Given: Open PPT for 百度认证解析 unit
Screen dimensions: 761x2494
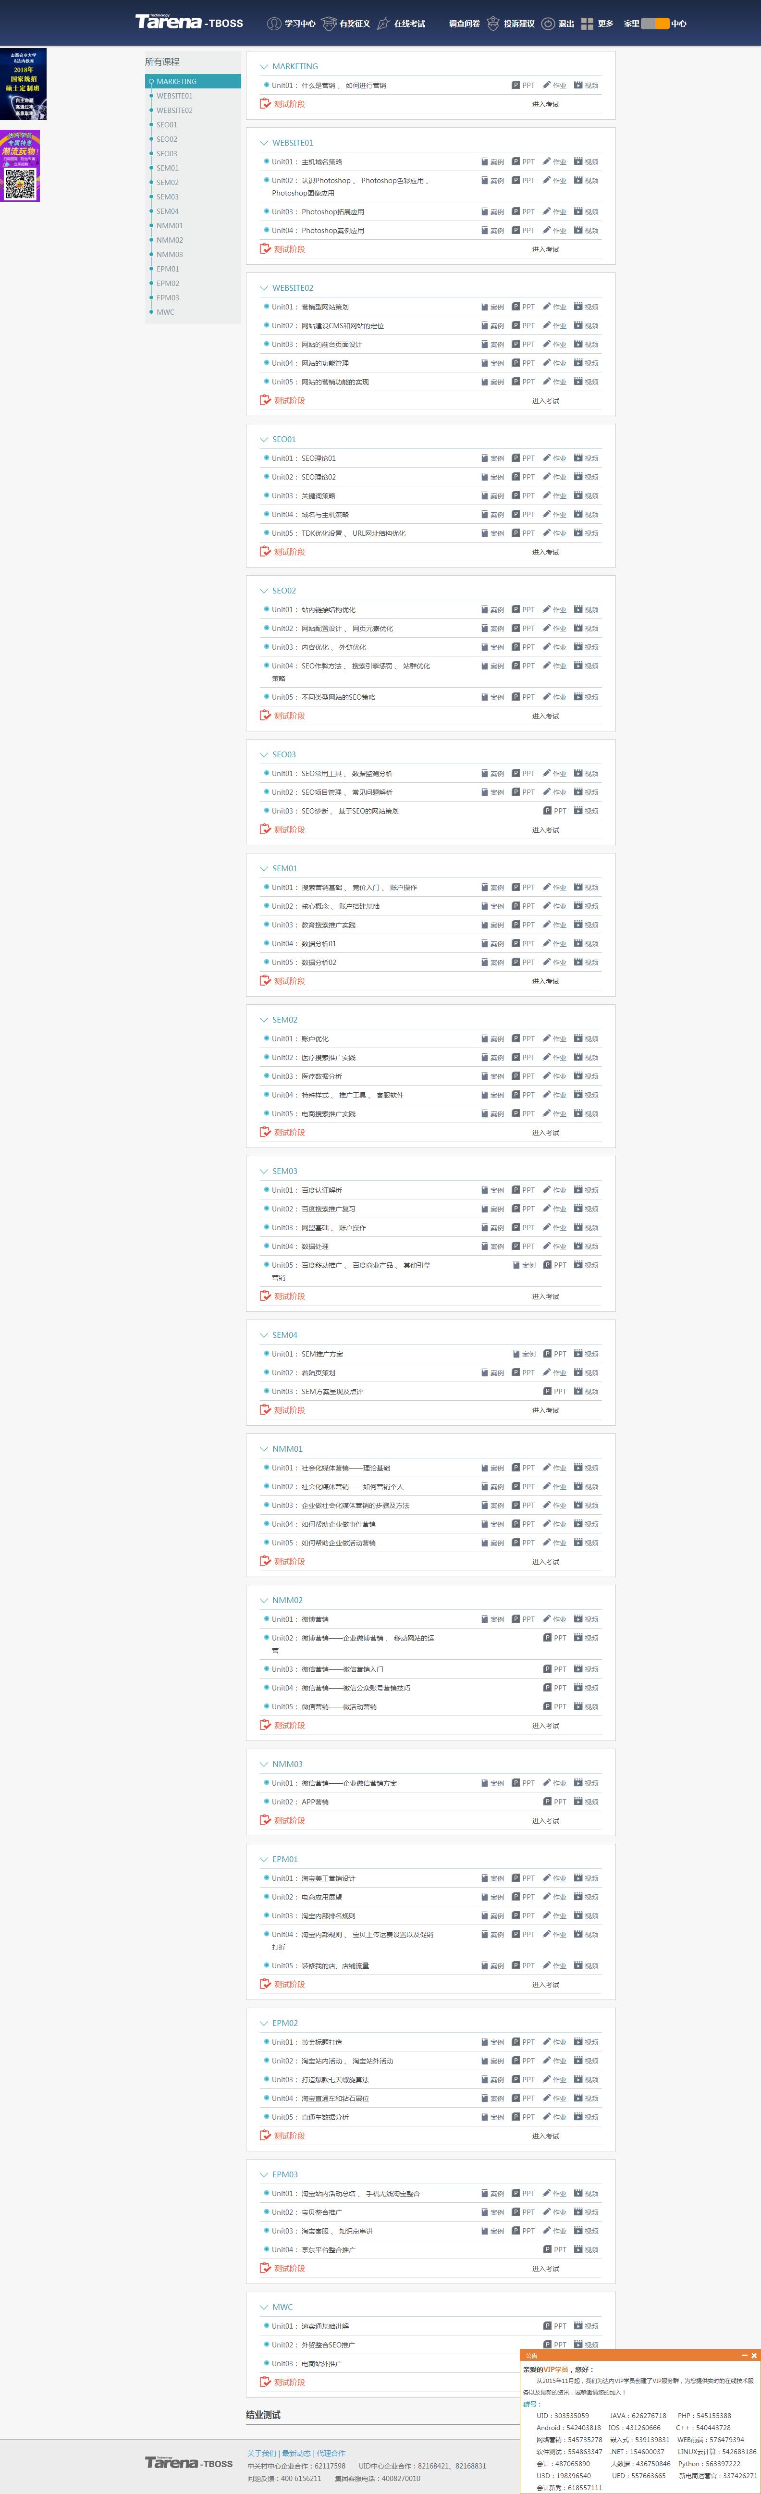Looking at the screenshot, I should 523,1190.
